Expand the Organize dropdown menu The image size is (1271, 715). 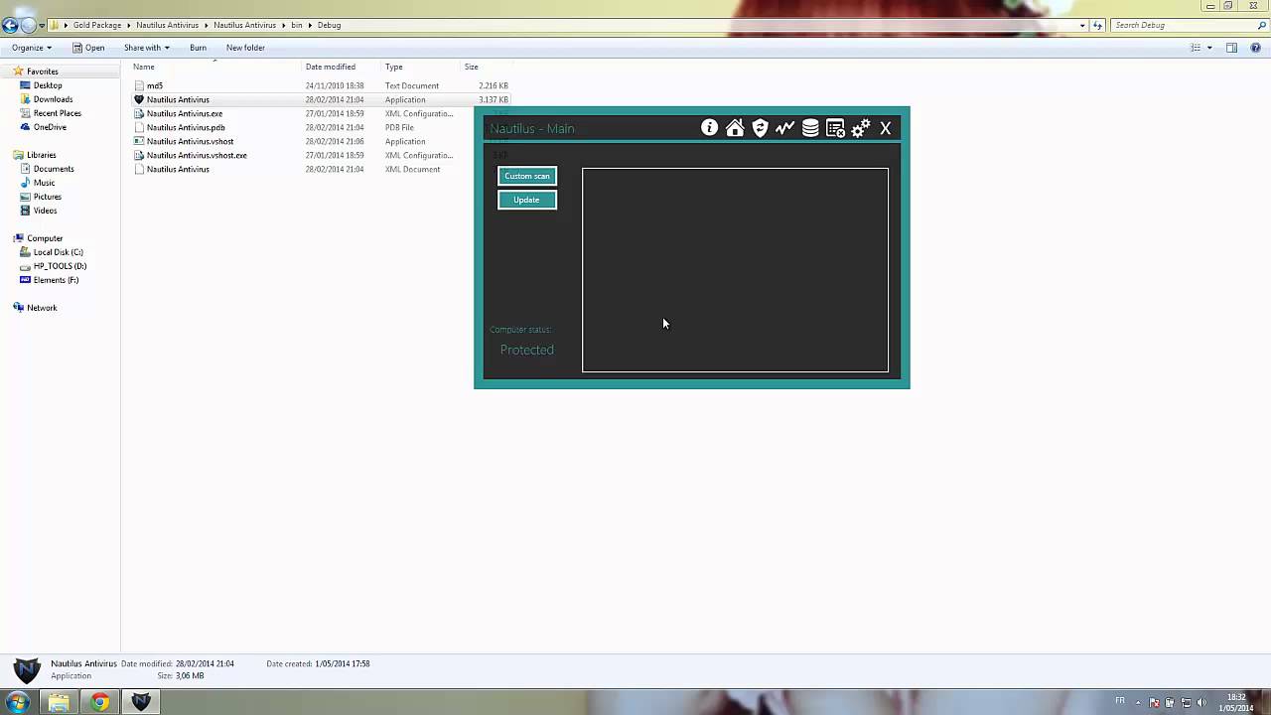pos(32,48)
